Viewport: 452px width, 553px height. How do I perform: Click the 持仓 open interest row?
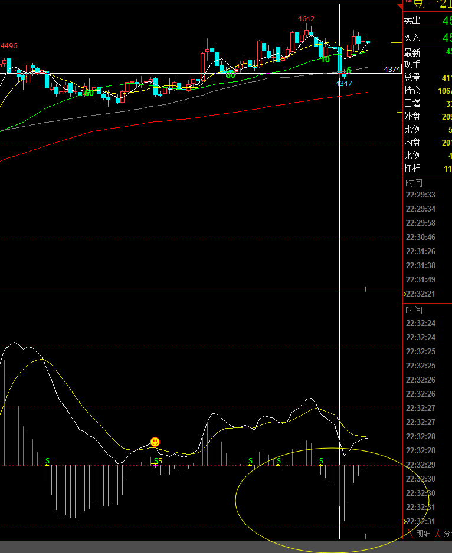(427, 91)
